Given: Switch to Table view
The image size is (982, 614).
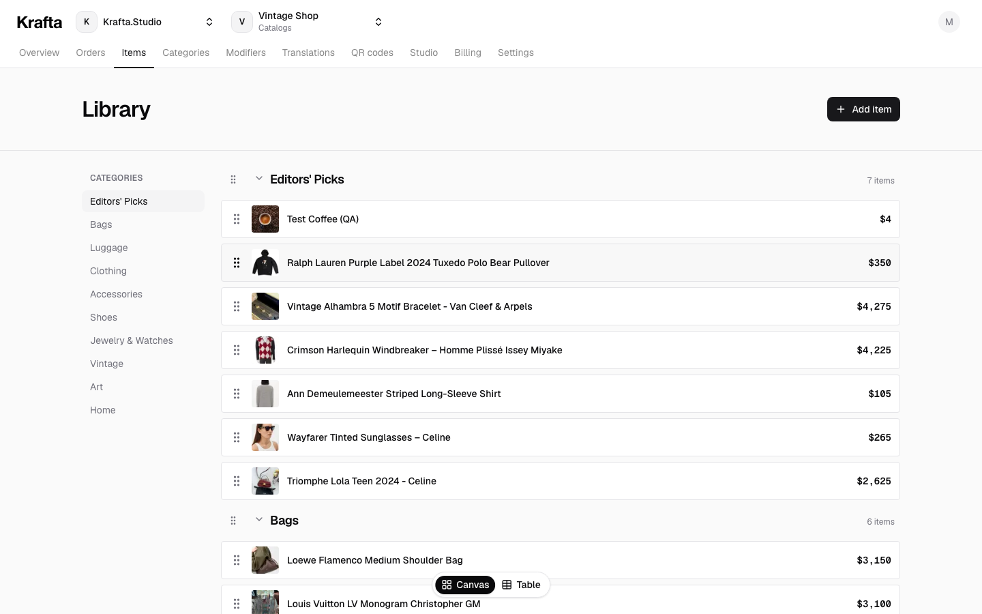Looking at the screenshot, I should [x=521, y=585].
